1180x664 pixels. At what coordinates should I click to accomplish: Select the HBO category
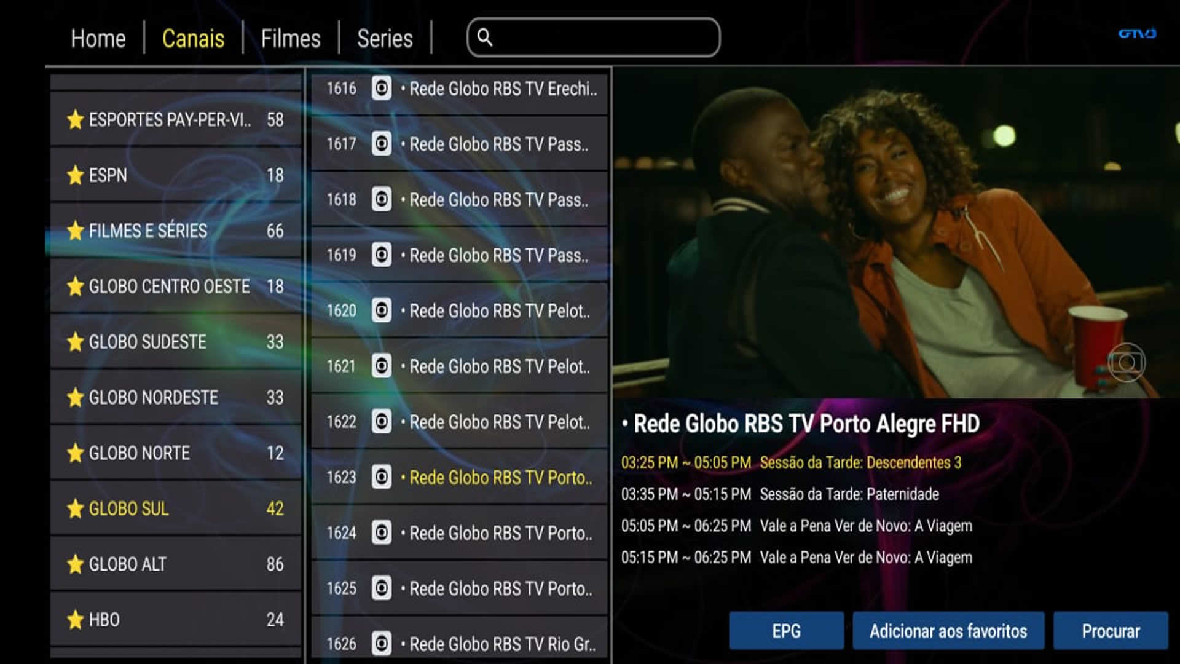click(176, 620)
